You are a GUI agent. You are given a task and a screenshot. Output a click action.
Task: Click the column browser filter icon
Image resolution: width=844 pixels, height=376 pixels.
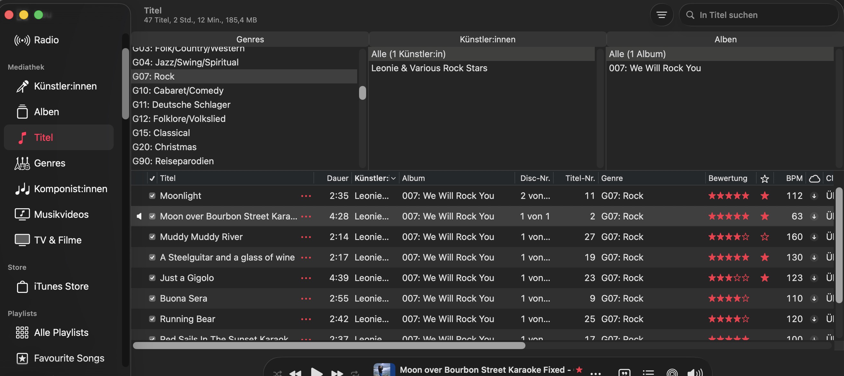click(x=661, y=15)
